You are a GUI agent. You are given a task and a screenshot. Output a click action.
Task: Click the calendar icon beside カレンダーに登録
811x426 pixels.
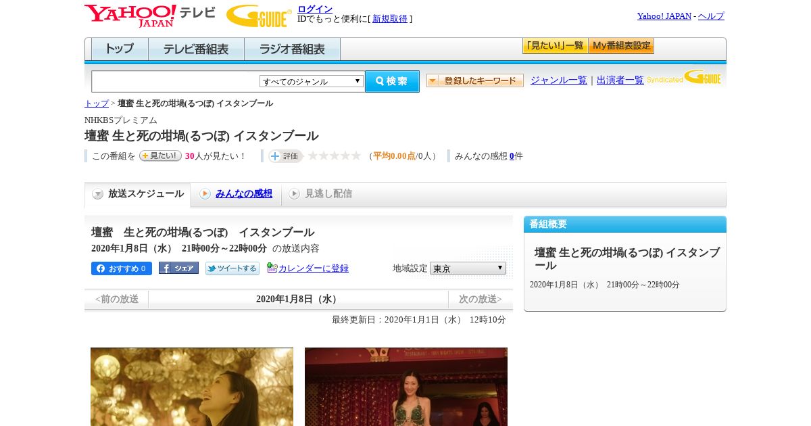pyautogui.click(x=272, y=268)
